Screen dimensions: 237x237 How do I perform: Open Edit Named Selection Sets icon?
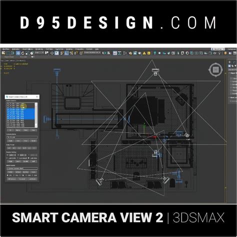(81, 53)
